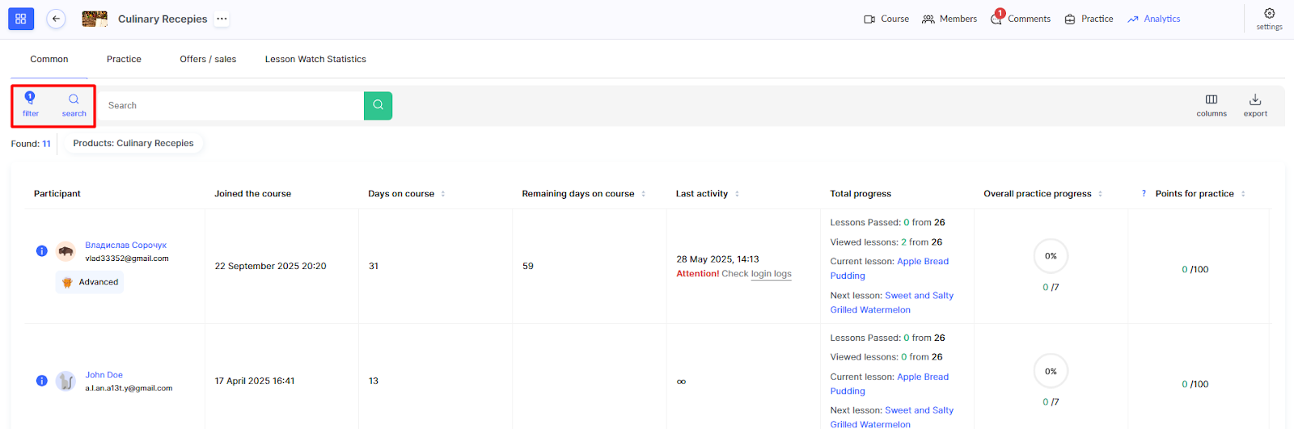Sort by Last activity column
The width and height of the screenshot is (1294, 429).
(737, 194)
